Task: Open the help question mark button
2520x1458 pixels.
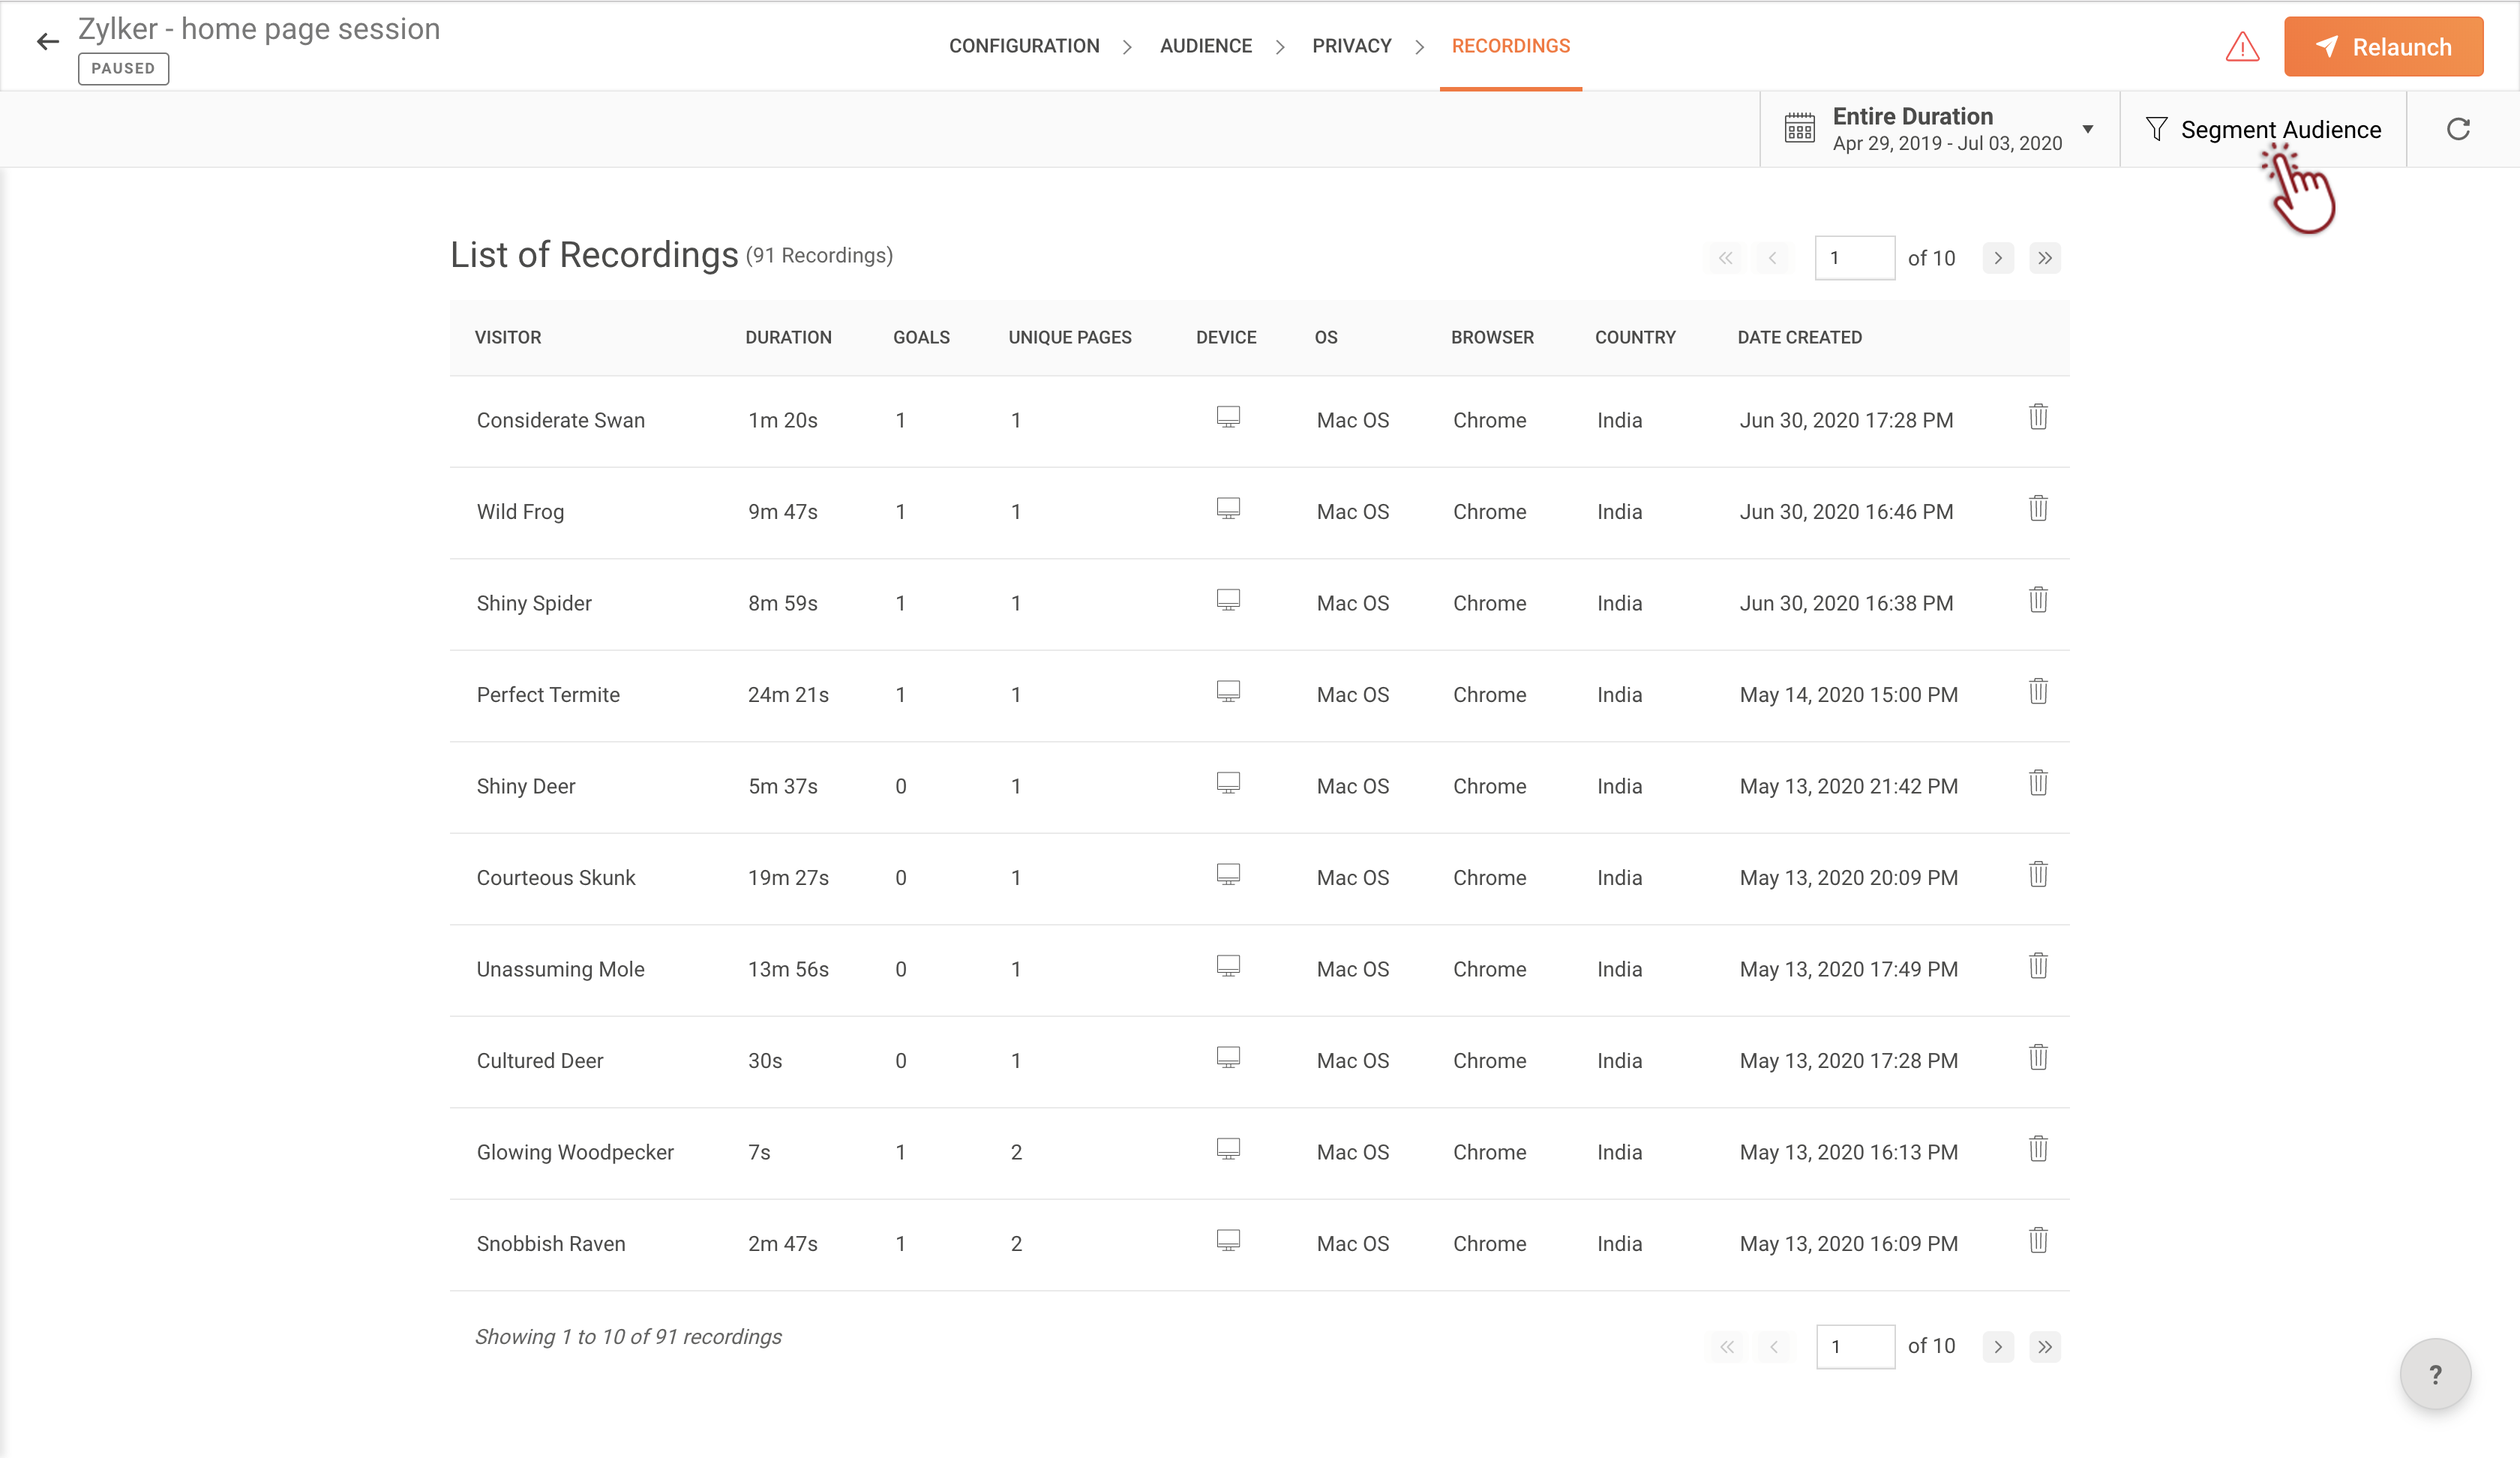Action: click(2434, 1374)
